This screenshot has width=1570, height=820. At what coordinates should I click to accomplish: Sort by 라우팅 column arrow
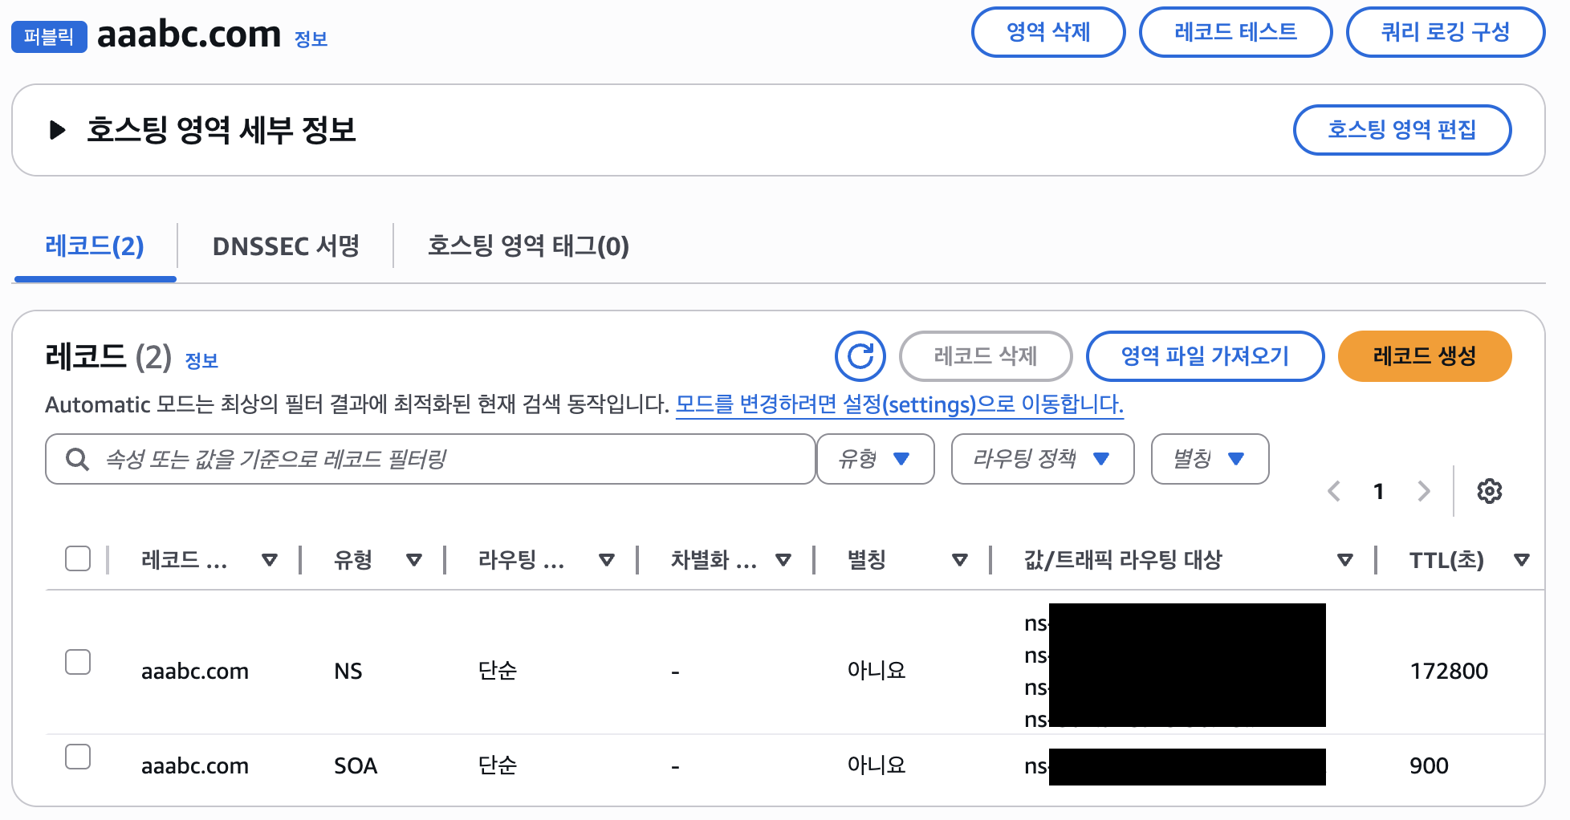pyautogui.click(x=607, y=560)
